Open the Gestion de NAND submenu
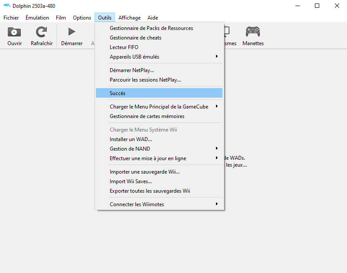Image resolution: width=347 pixels, height=273 pixels. pos(127,148)
